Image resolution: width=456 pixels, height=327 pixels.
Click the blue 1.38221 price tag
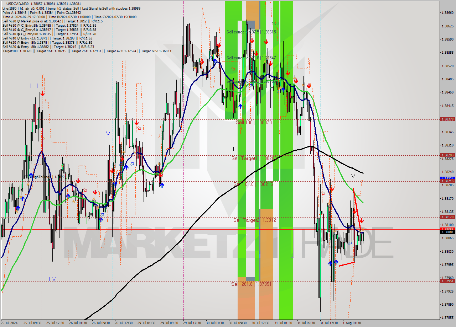[x=447, y=178]
